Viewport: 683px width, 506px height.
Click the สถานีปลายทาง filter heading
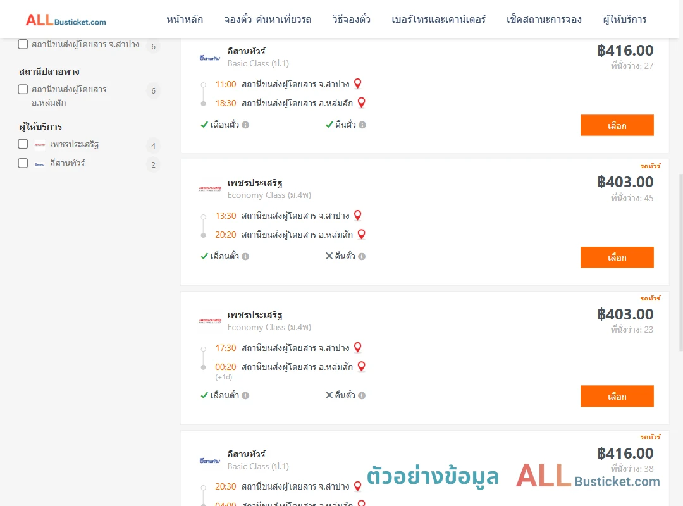(49, 71)
